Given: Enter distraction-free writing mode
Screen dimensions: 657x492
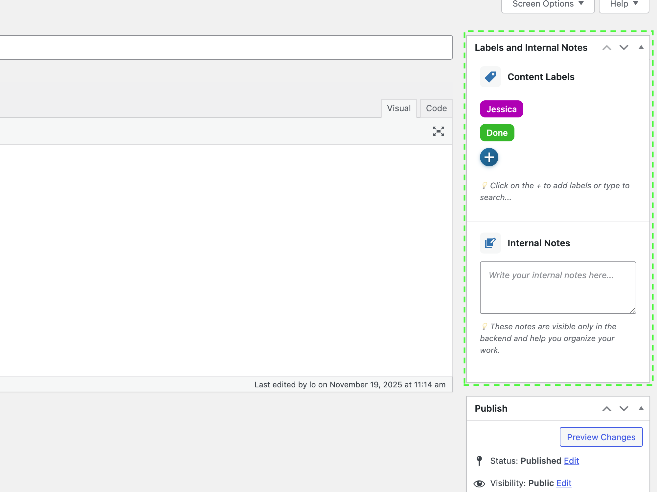Looking at the screenshot, I should tap(438, 131).
